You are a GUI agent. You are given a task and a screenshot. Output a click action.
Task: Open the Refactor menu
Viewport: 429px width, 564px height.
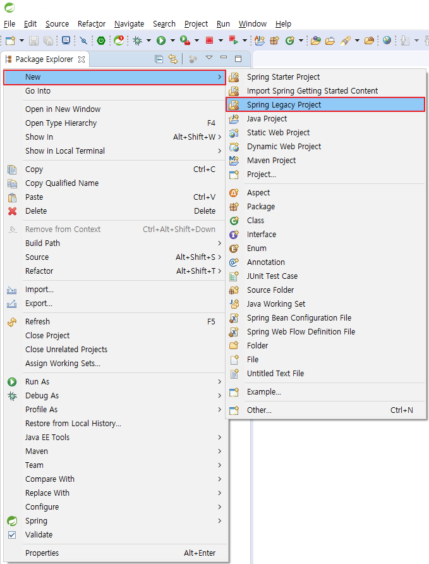92,24
